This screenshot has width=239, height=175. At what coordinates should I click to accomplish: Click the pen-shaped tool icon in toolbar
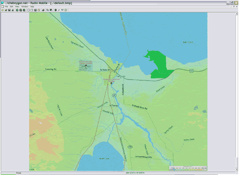pos(59,10)
